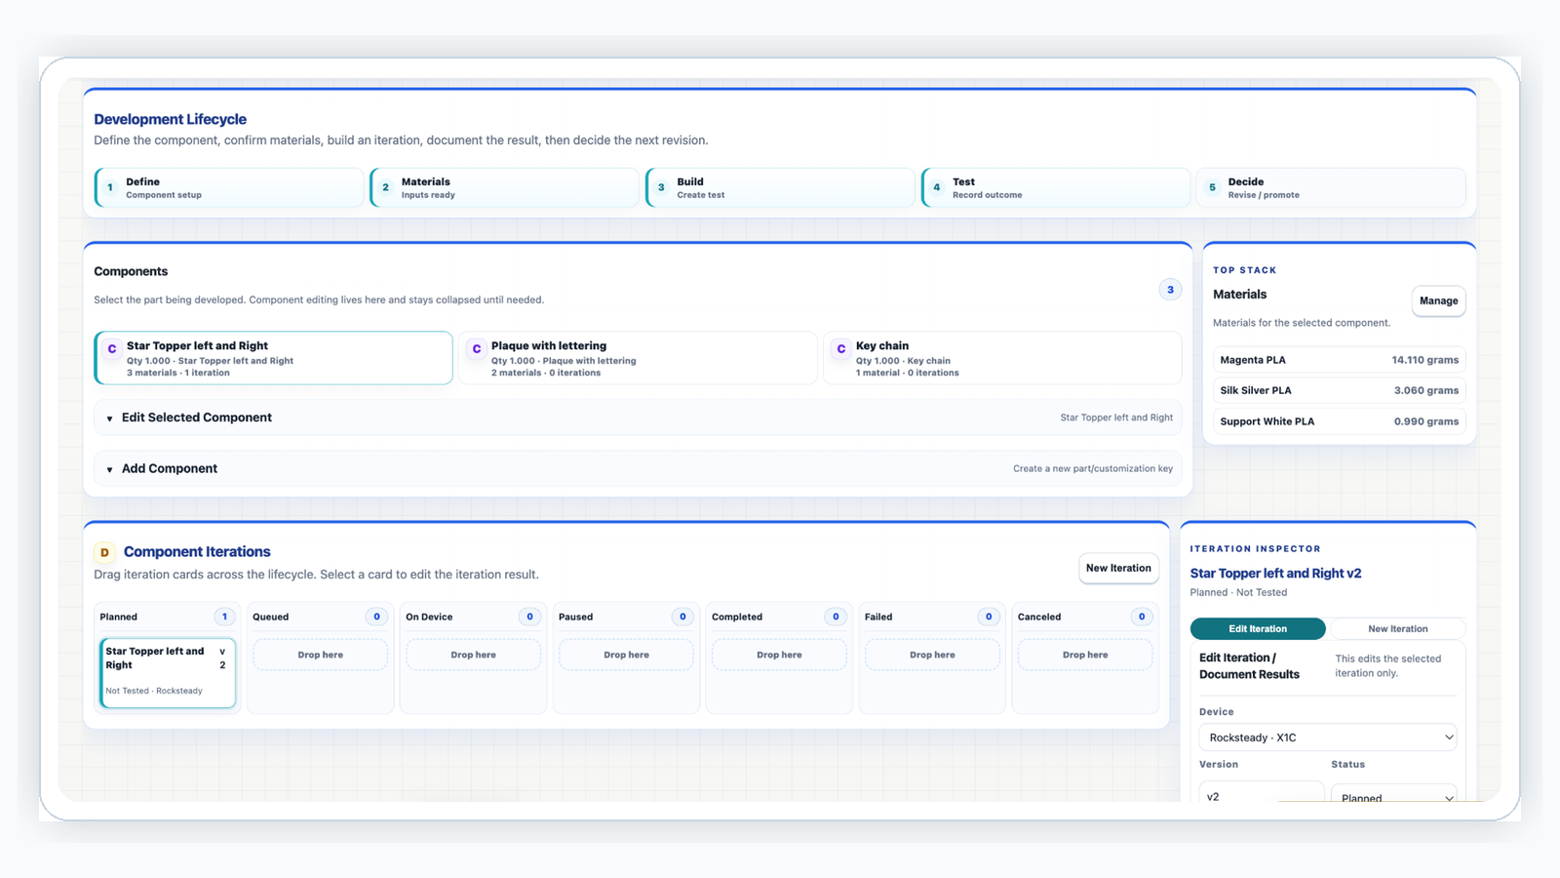Click the C icon of Star Topper component
Image resolution: width=1560 pixels, height=878 pixels.
112,348
